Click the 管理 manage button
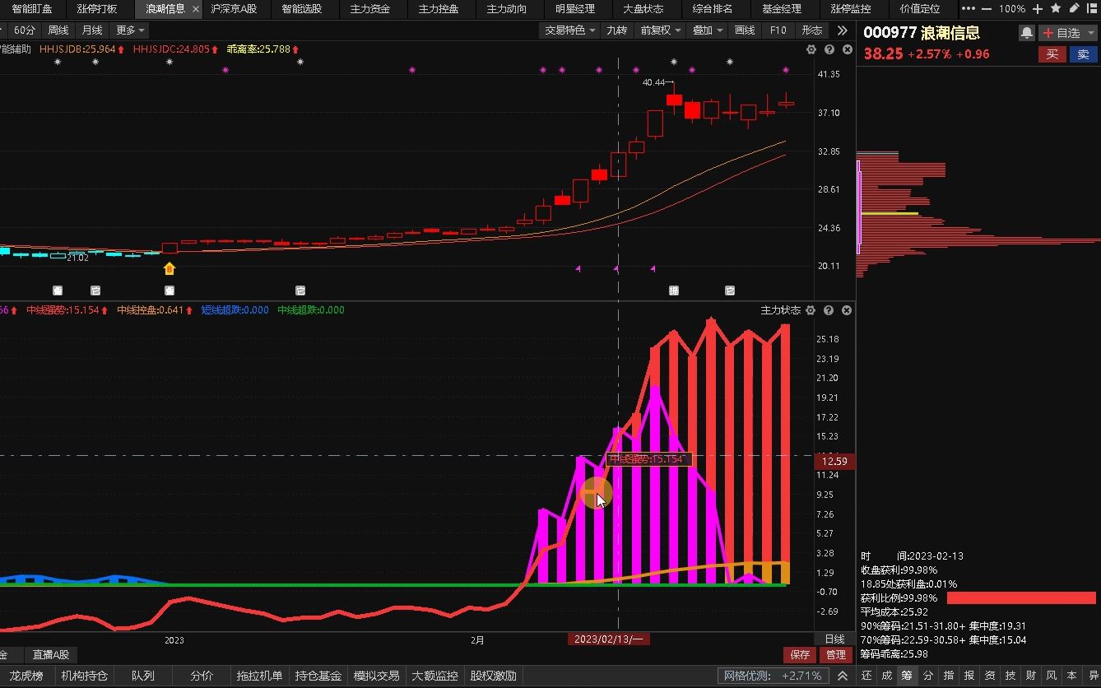The width and height of the screenshot is (1101, 688). point(836,655)
